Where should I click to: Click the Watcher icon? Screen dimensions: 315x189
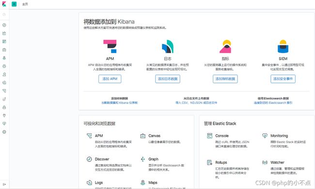coord(265,162)
